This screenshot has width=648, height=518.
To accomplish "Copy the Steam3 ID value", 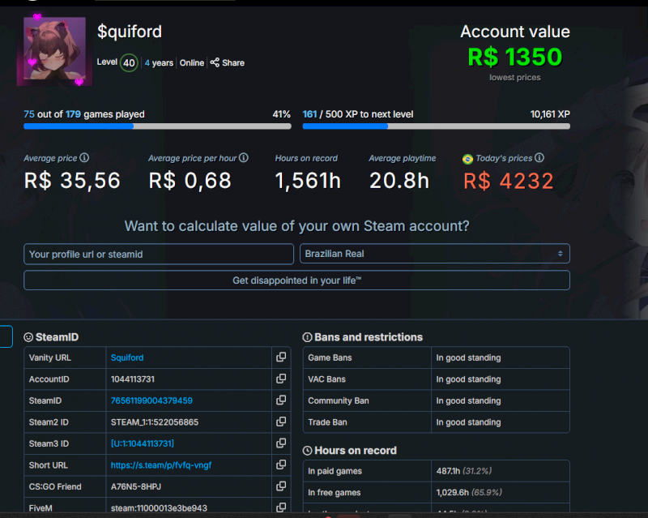I will (x=281, y=443).
